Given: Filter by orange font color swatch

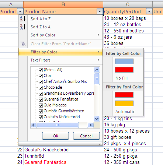Looking at the screenshot, I should (x=124, y=103).
